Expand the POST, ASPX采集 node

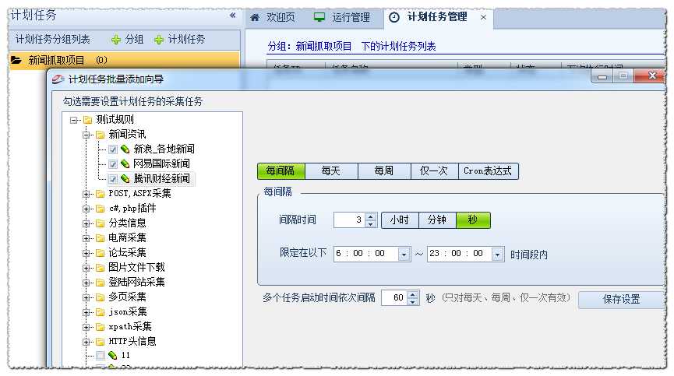(x=86, y=195)
